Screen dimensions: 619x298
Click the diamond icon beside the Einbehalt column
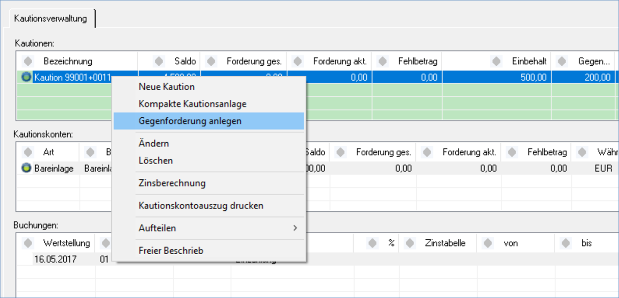[x=497, y=61]
